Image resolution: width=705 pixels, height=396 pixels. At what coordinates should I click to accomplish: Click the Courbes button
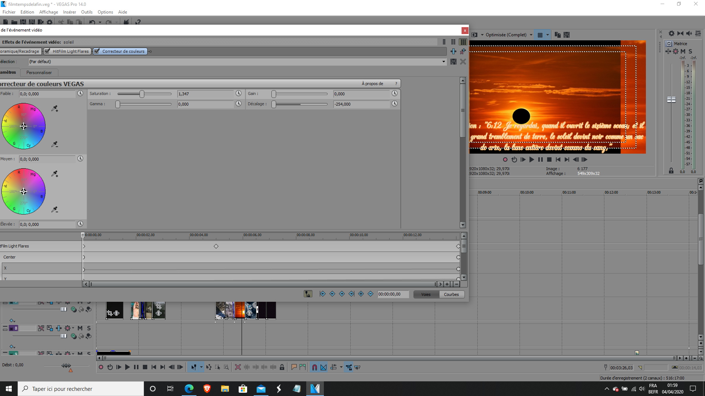[451, 294]
